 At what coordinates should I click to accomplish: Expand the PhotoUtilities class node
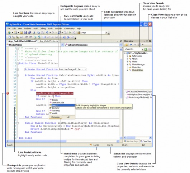[x=128, y=70]
